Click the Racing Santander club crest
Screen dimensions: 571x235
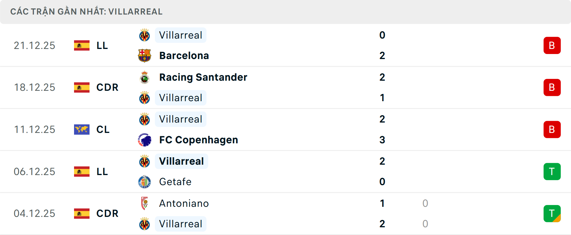coord(145,77)
